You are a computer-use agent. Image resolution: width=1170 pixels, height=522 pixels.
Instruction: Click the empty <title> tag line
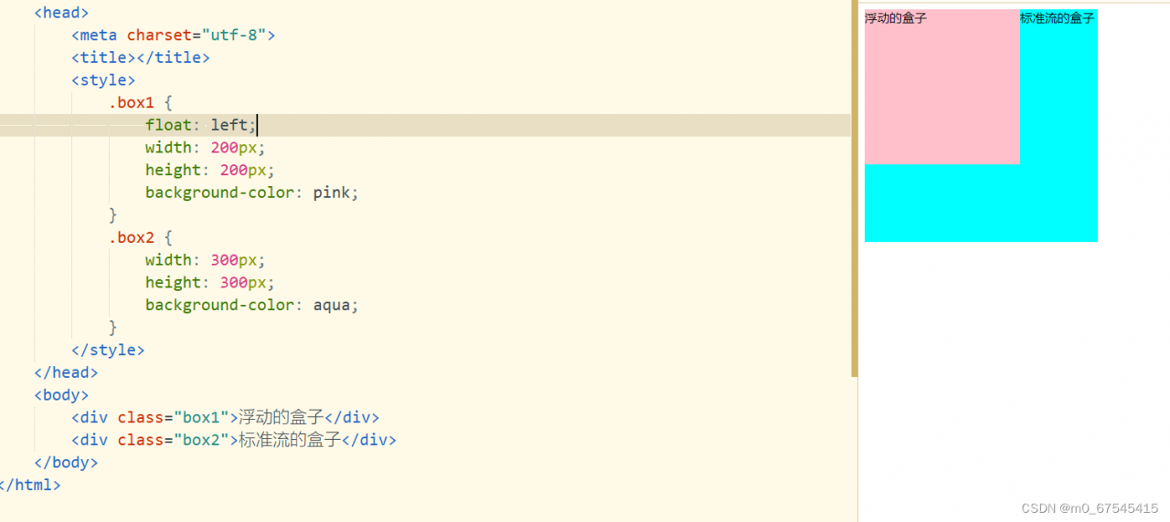coord(140,57)
